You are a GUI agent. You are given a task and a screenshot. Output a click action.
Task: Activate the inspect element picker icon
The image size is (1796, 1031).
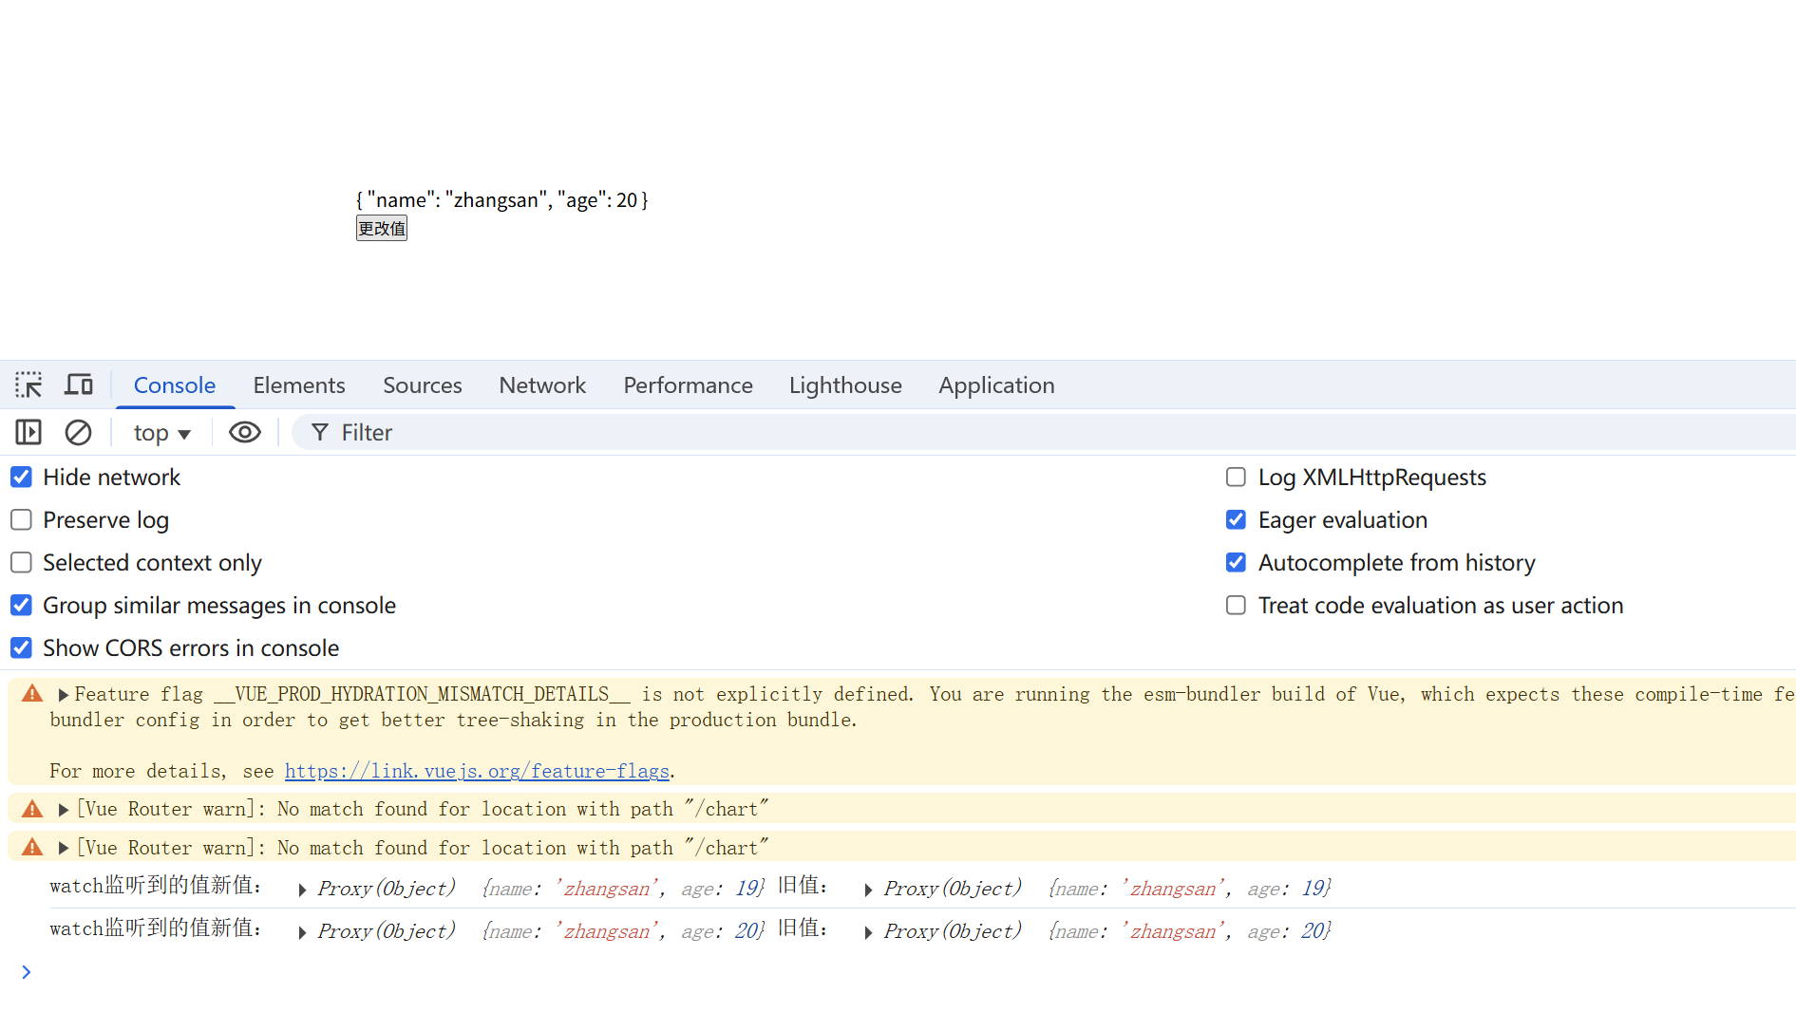click(x=28, y=384)
